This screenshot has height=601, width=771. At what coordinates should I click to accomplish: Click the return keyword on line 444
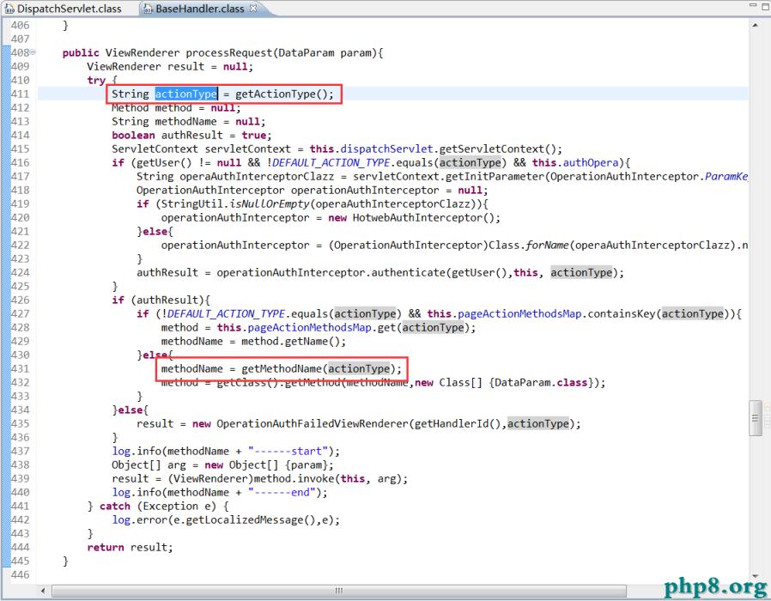tap(106, 548)
